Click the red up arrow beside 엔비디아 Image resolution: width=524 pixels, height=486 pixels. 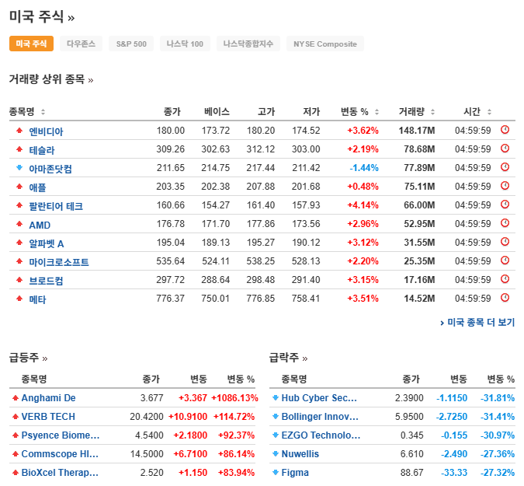(x=19, y=130)
